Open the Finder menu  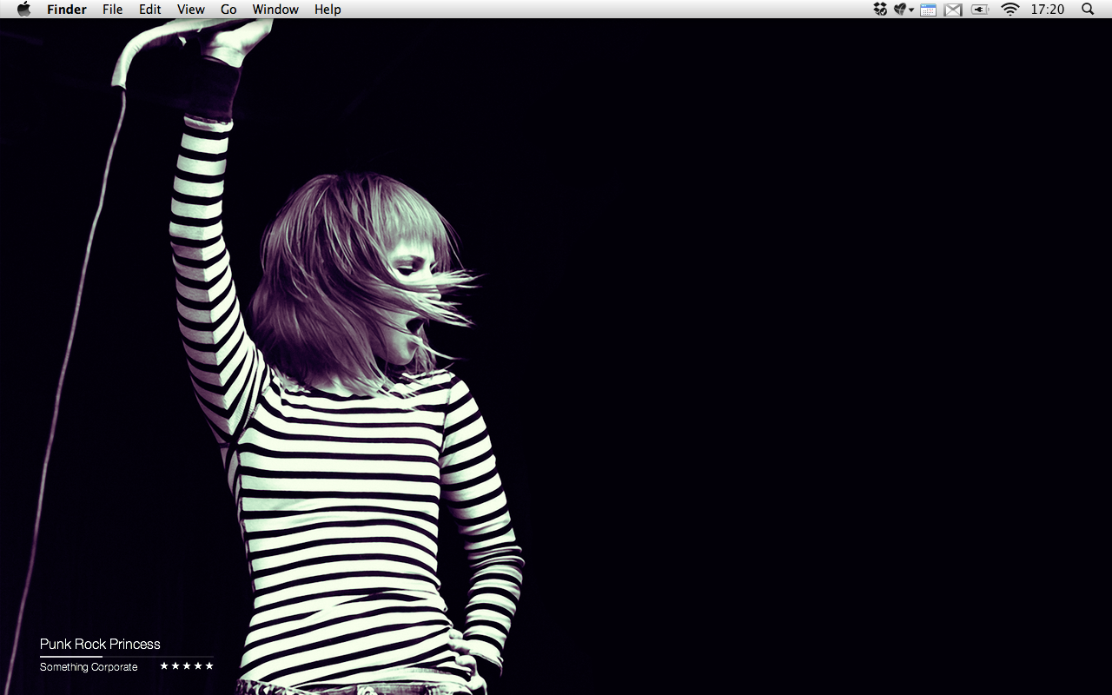coord(67,10)
